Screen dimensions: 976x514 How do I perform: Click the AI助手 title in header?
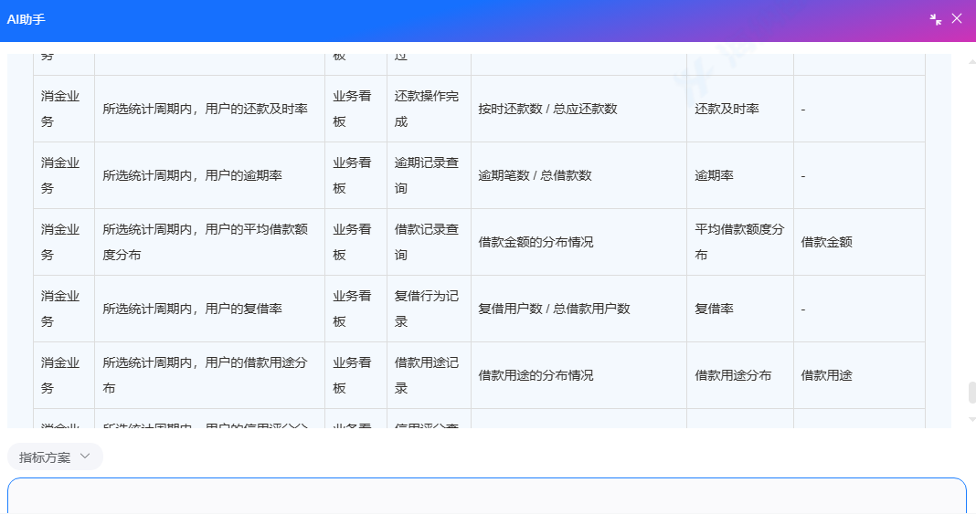(x=26, y=19)
